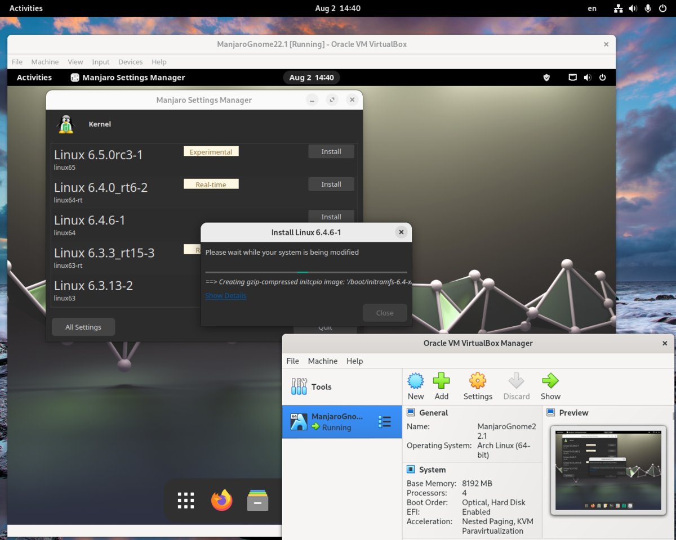Click Close in install dialog
676x540 pixels.
385,313
